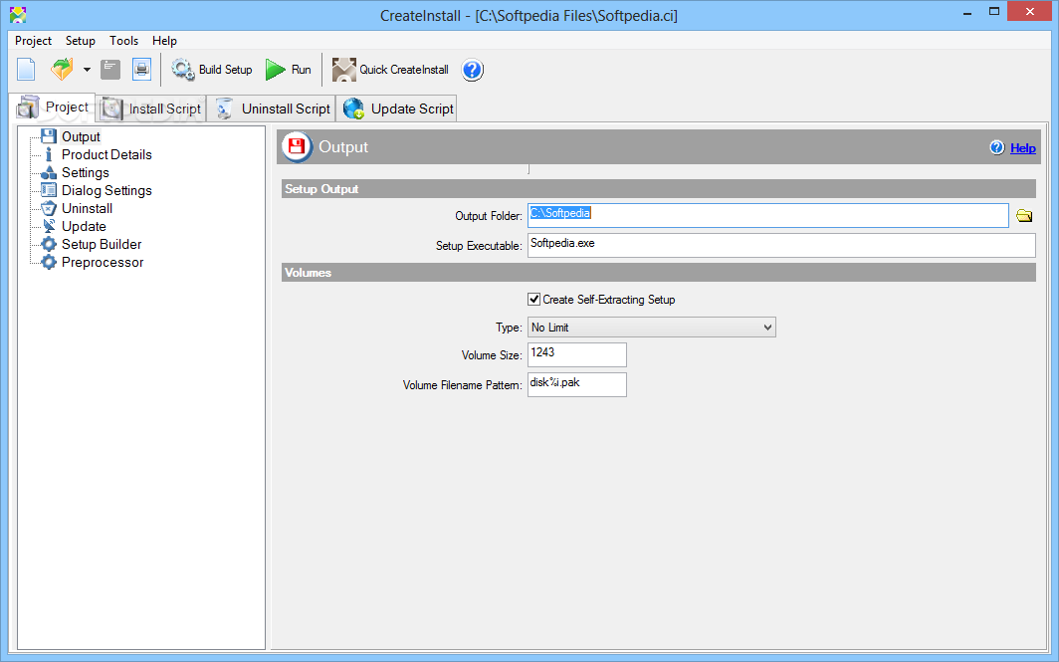Click the Update Script globe icon

pyautogui.click(x=353, y=109)
